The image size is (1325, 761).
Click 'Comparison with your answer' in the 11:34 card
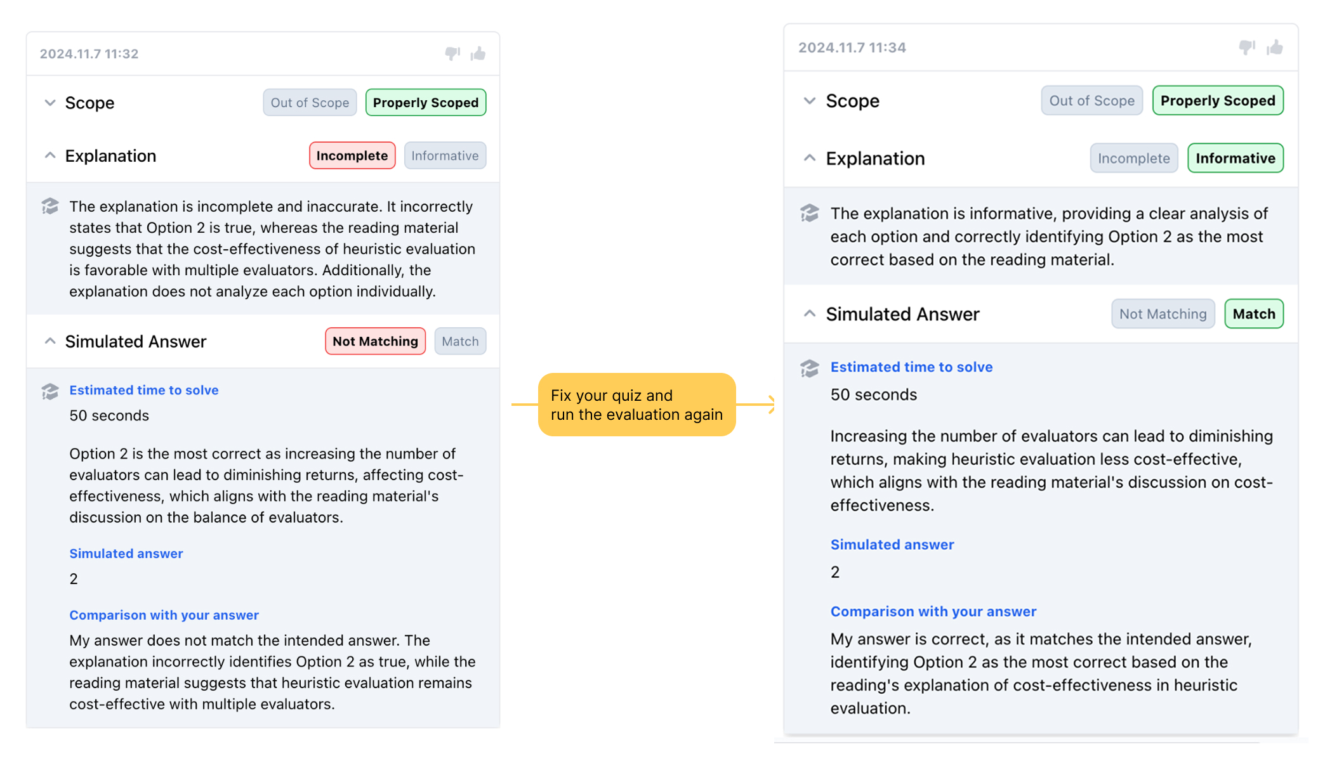coord(933,611)
